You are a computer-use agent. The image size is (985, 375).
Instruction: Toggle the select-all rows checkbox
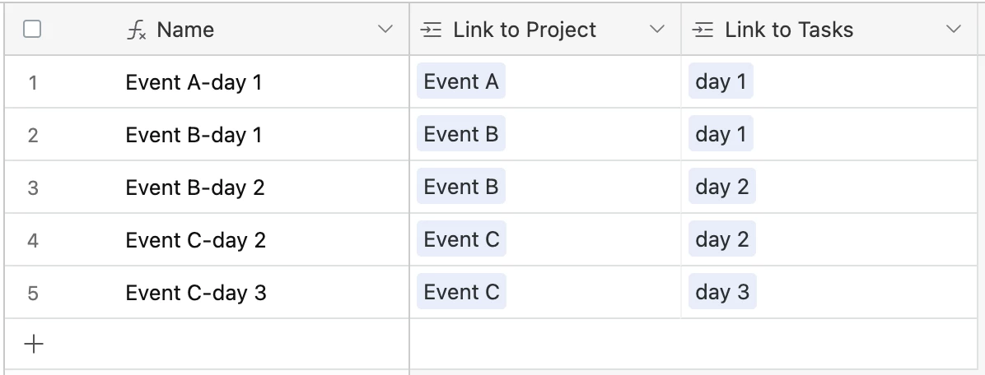[x=32, y=29]
